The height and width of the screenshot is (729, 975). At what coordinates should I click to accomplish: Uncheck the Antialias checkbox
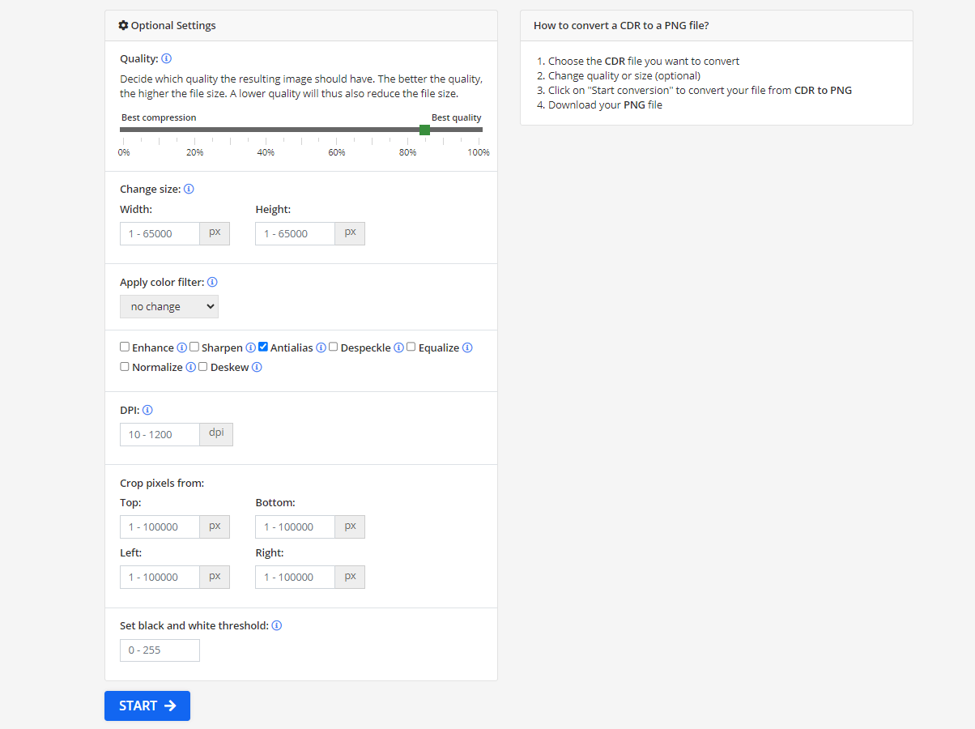tap(263, 347)
